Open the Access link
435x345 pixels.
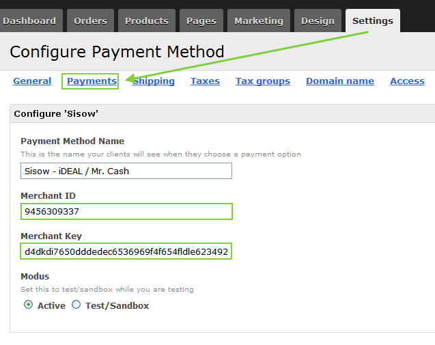[407, 81]
